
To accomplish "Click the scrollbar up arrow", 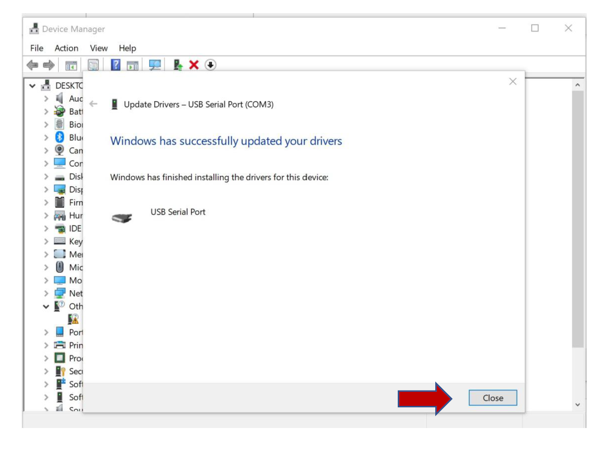I will (578, 85).
